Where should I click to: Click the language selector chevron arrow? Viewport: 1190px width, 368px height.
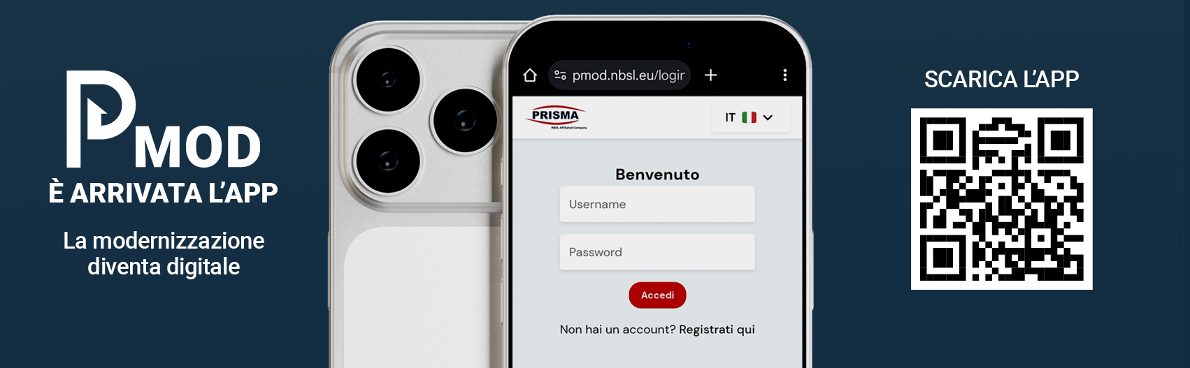click(768, 117)
